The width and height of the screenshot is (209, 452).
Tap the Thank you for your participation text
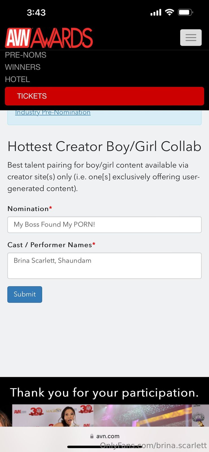104,393
